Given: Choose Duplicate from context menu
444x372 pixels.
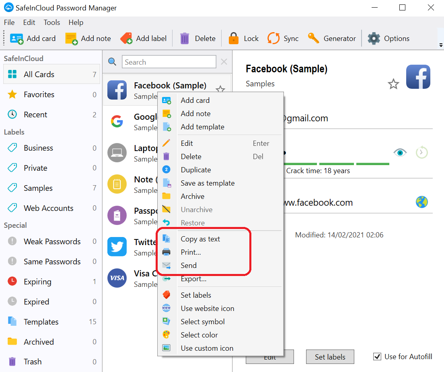Looking at the screenshot, I should (220, 170).
